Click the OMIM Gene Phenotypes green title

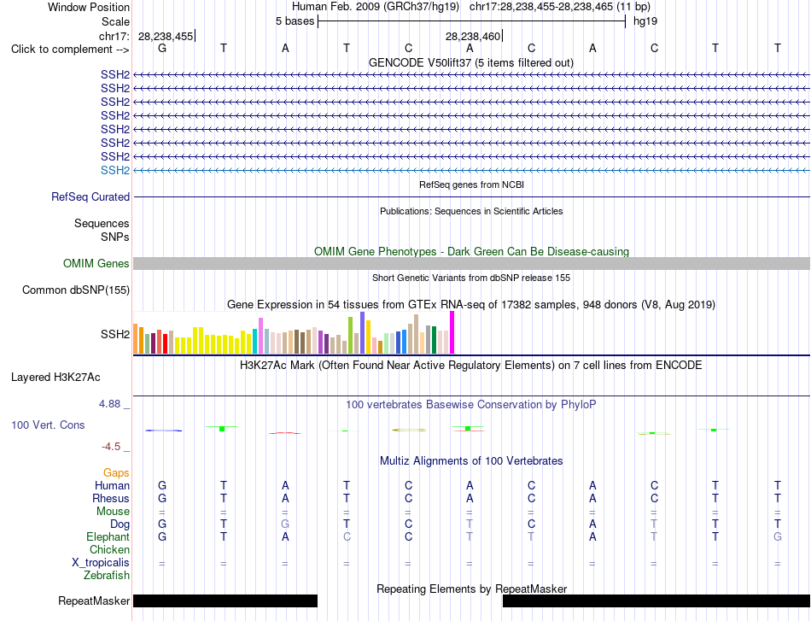point(471,251)
